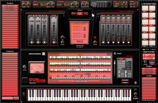The height and width of the screenshot is (103, 158).
Task: Click the Sounds Random value box
Action: tap(85, 30)
